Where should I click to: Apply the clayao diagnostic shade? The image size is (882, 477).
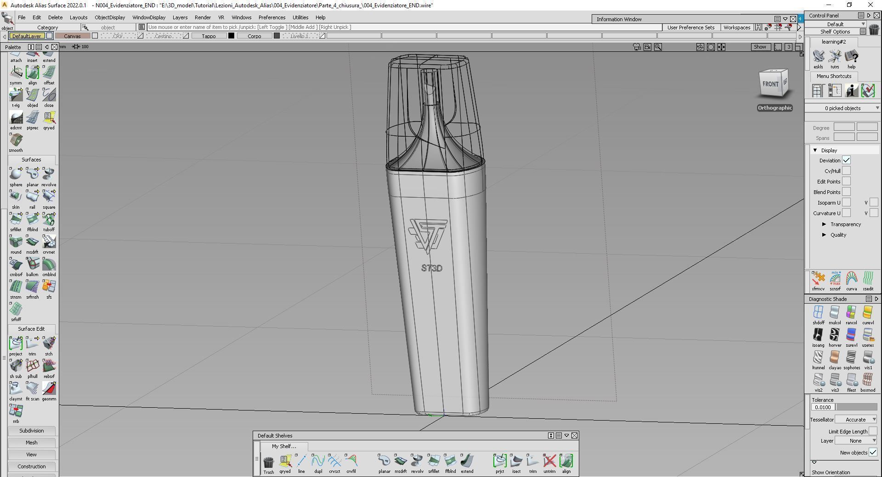[835, 357]
